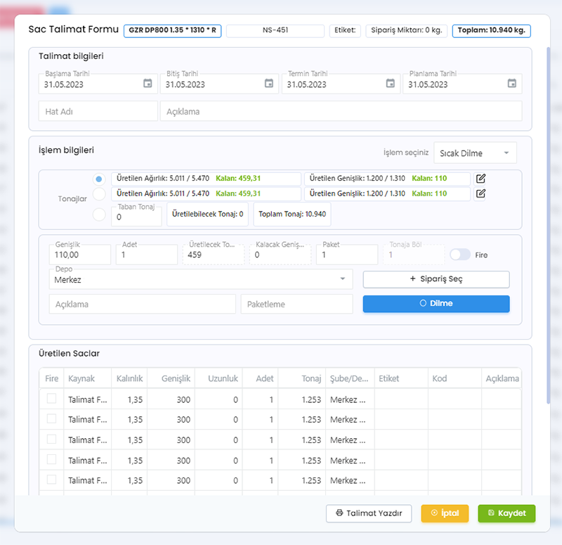
Task: Open calendar for Termin Tarihi
Action: click(x=391, y=83)
